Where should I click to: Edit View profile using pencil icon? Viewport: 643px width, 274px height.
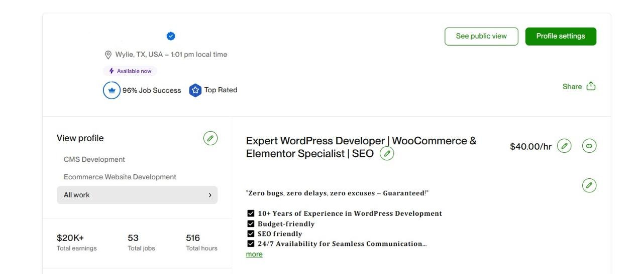210,138
